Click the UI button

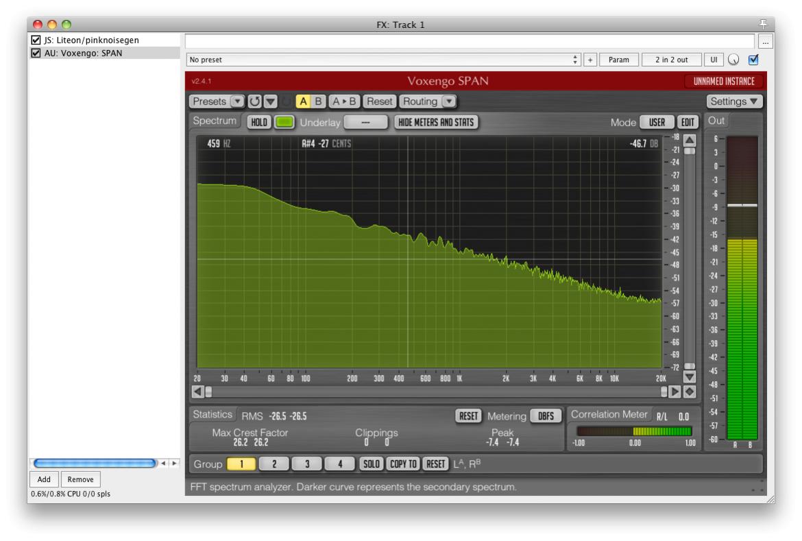(x=714, y=60)
